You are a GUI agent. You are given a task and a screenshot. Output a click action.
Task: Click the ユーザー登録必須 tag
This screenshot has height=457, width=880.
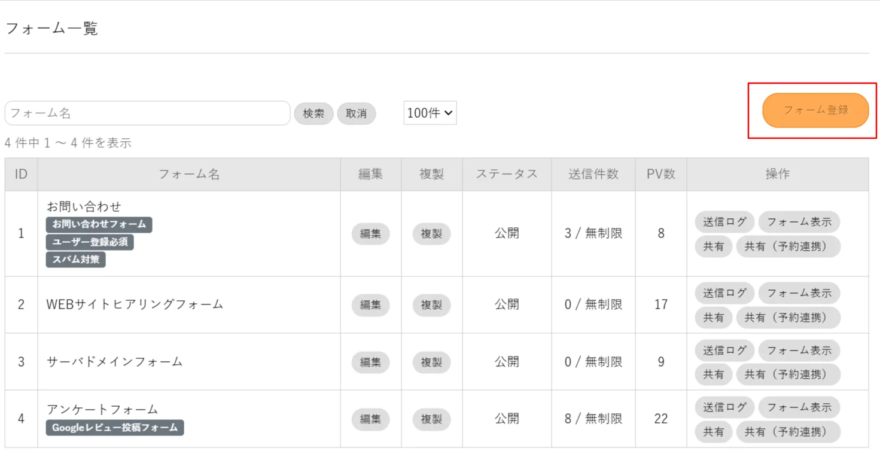click(x=90, y=242)
